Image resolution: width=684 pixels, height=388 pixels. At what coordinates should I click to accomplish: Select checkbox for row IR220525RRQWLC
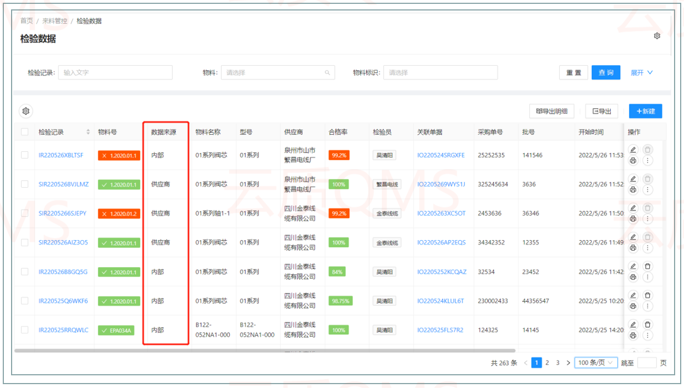(25, 330)
